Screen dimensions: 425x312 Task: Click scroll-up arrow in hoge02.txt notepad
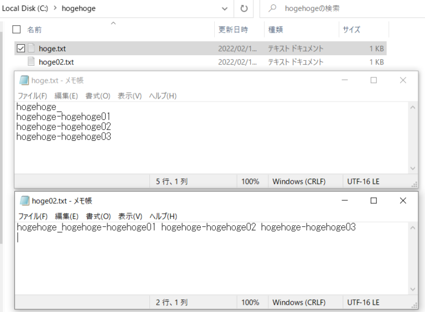point(413,228)
